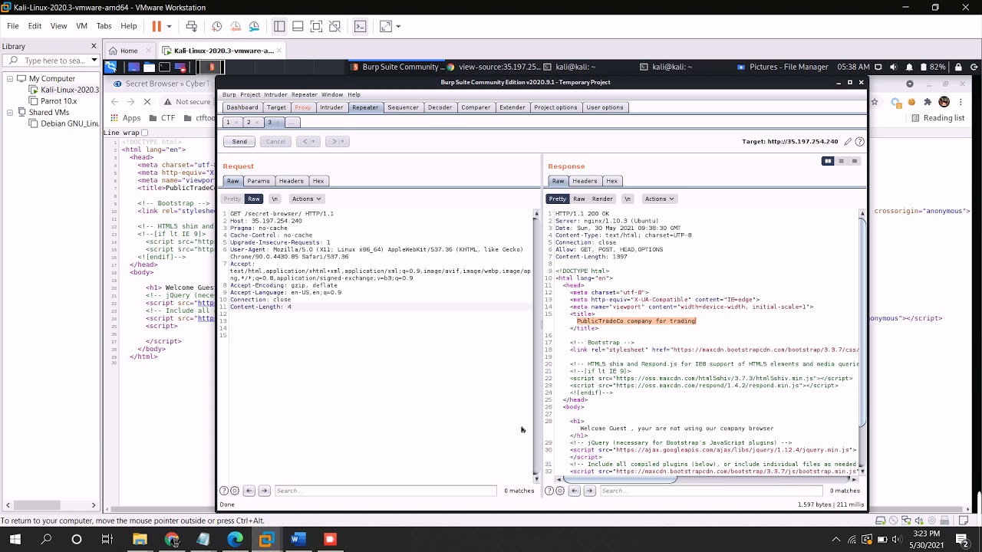Screen dimensions: 982x552
Task: Click the greyed Cancel button in Repeater
Action: 275,141
